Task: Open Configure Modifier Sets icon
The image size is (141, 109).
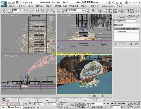Action: point(137,44)
